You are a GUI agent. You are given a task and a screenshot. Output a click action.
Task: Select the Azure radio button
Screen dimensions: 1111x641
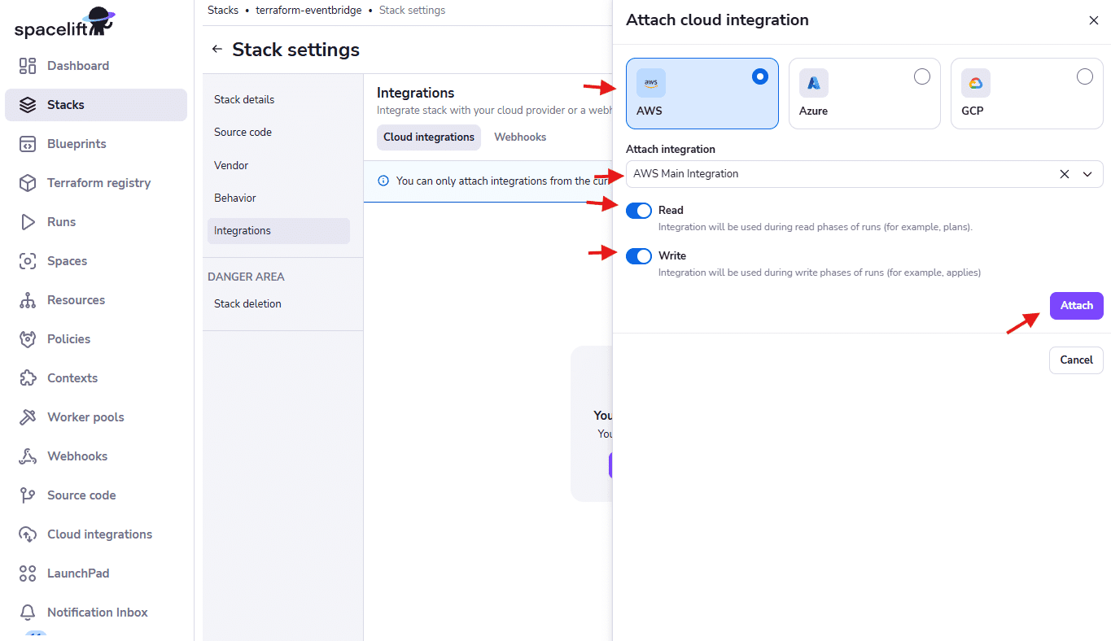[922, 76]
